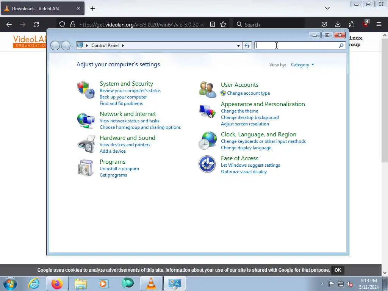The image size is (388, 291).
Task: Open Firefox downloads panel
Action: (x=338, y=24)
